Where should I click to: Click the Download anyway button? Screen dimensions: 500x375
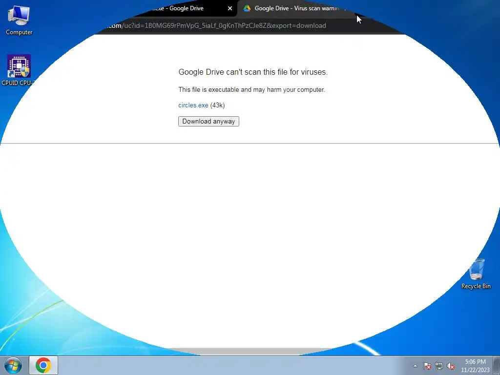[208, 121]
